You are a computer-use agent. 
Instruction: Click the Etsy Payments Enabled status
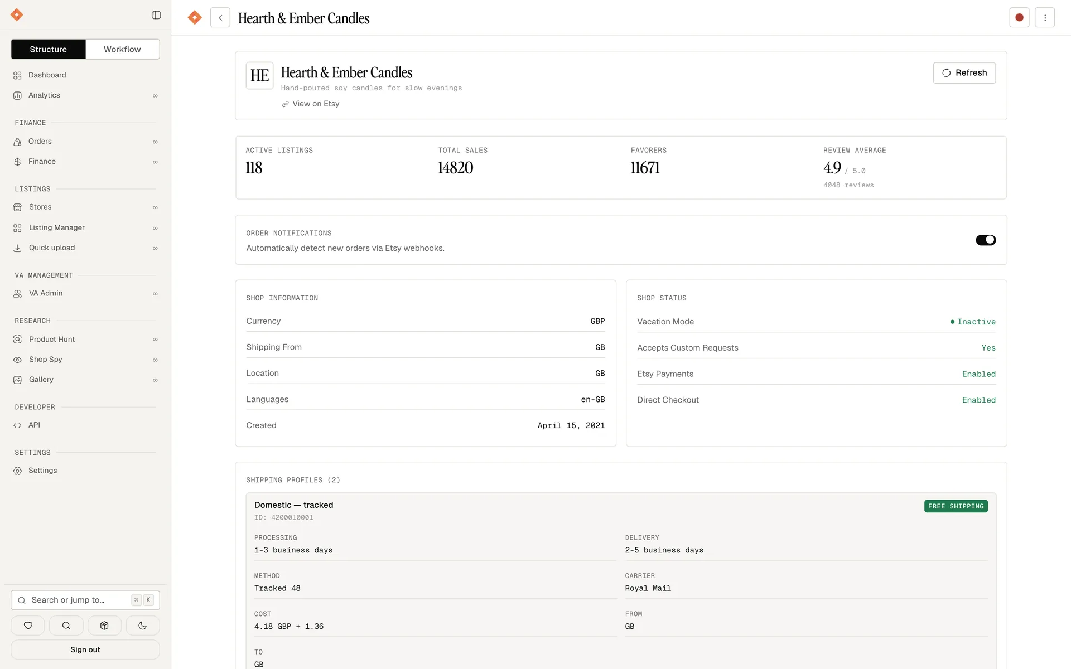click(979, 374)
